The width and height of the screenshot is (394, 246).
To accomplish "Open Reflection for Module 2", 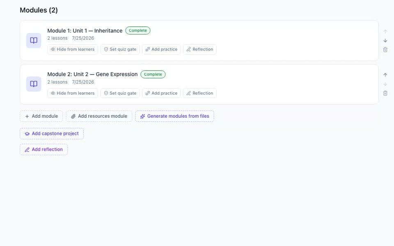I will (x=200, y=93).
